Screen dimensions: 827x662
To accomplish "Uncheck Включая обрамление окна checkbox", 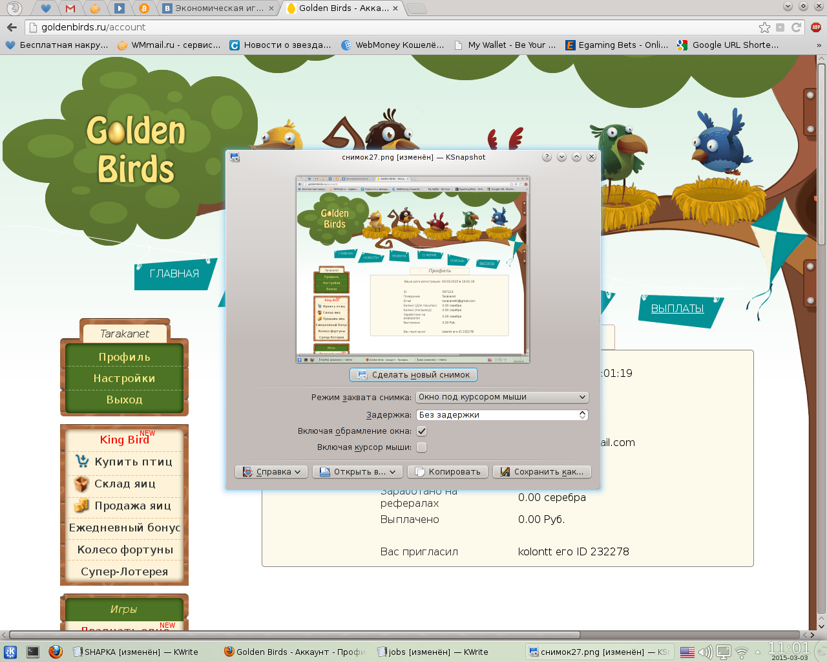I will 422,431.
